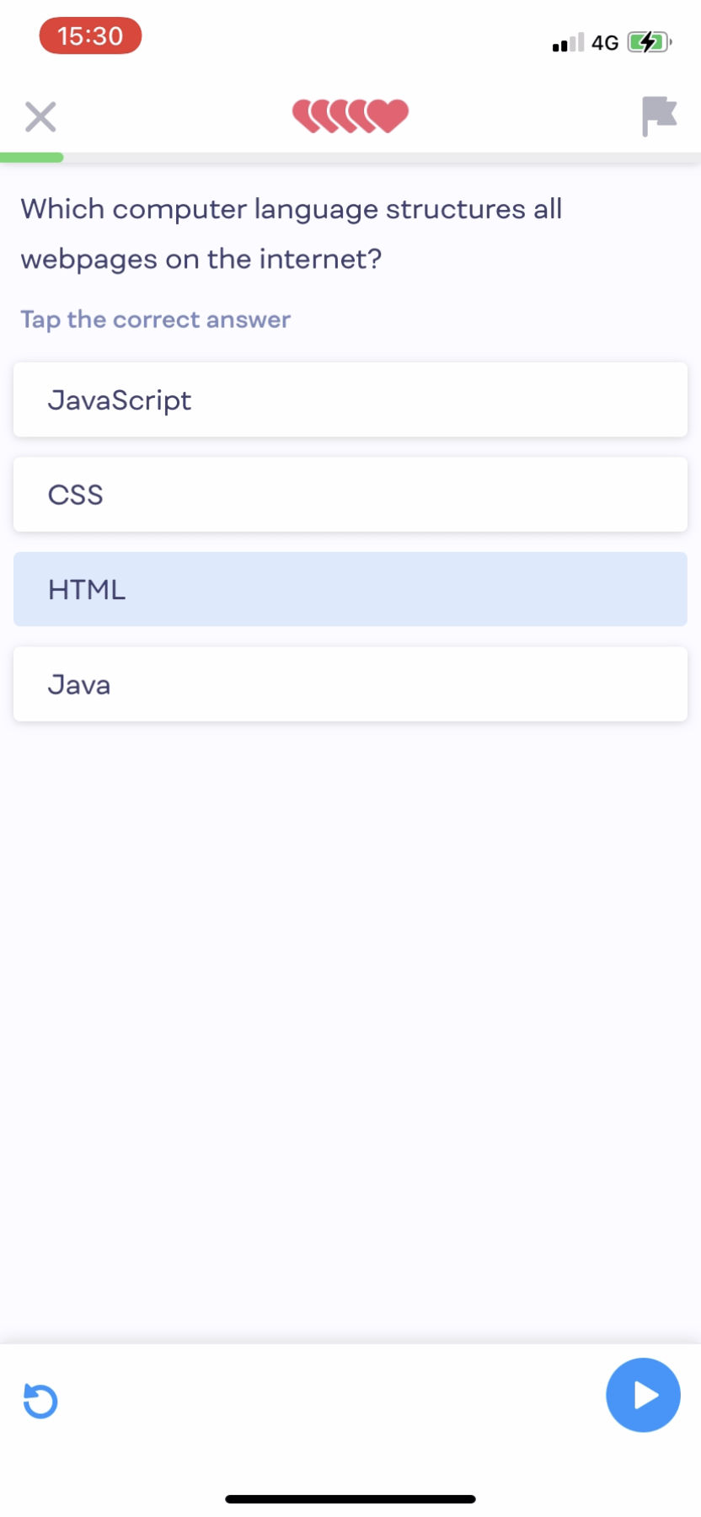Tap the red 15:30 time pill
The image size is (701, 1517).
(x=90, y=36)
